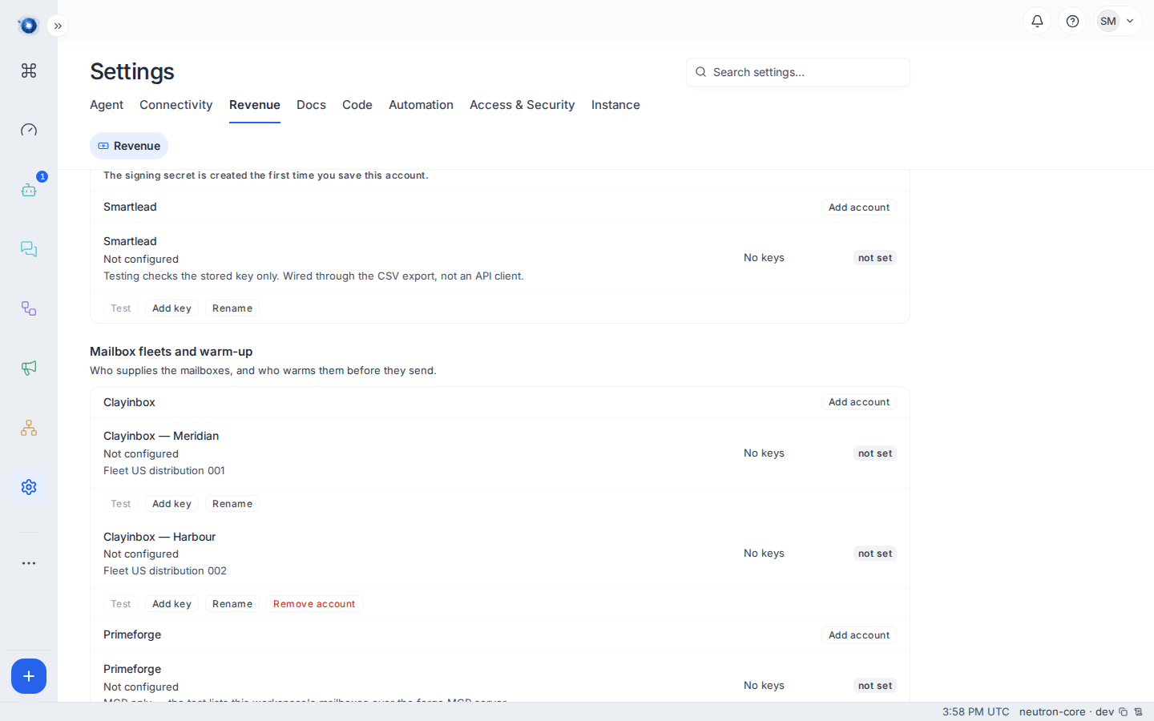
Task: Click the '3:58 PM UTC' status bar time
Action: tap(976, 712)
